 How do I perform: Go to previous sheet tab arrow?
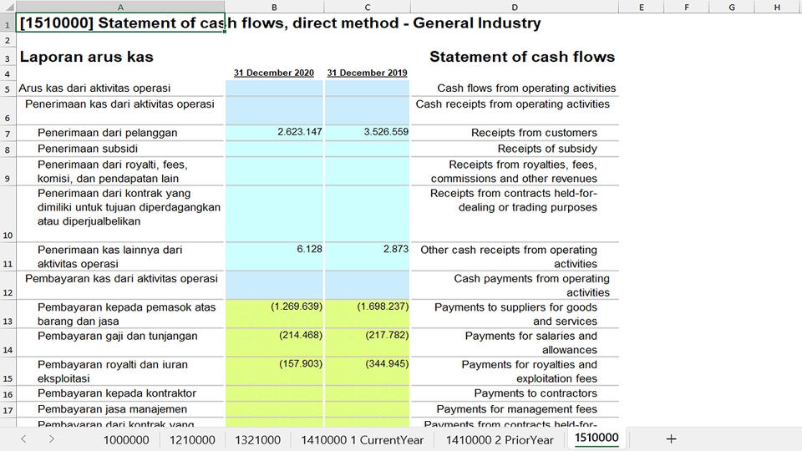click(x=23, y=438)
